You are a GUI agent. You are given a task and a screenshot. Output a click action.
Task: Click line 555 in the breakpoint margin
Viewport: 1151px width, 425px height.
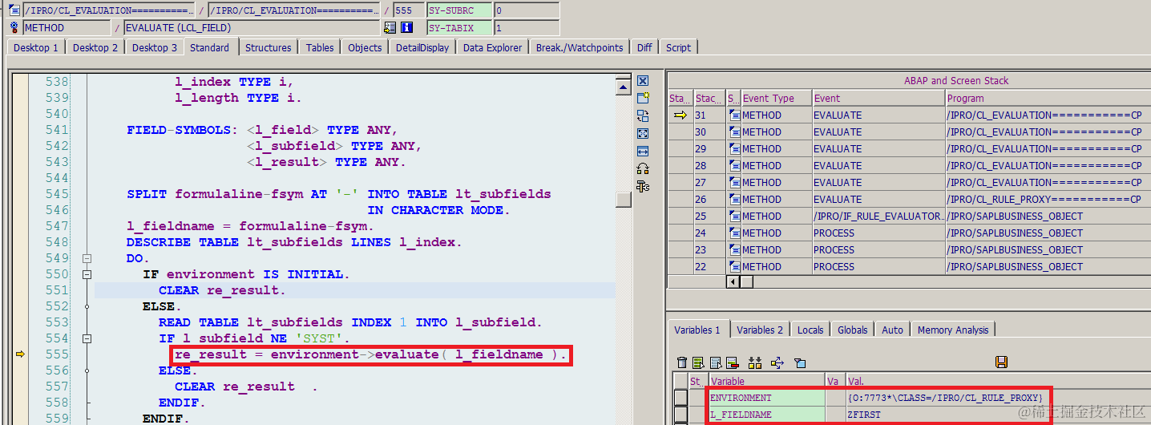pos(20,354)
